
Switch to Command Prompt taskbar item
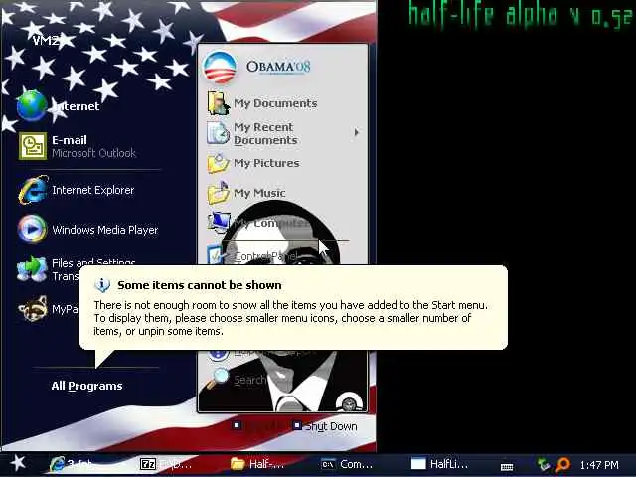point(347,464)
